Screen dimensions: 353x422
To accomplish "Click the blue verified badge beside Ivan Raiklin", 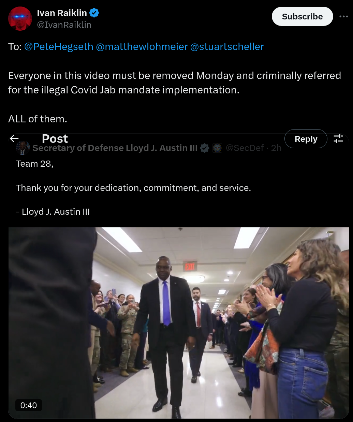I will (94, 13).
